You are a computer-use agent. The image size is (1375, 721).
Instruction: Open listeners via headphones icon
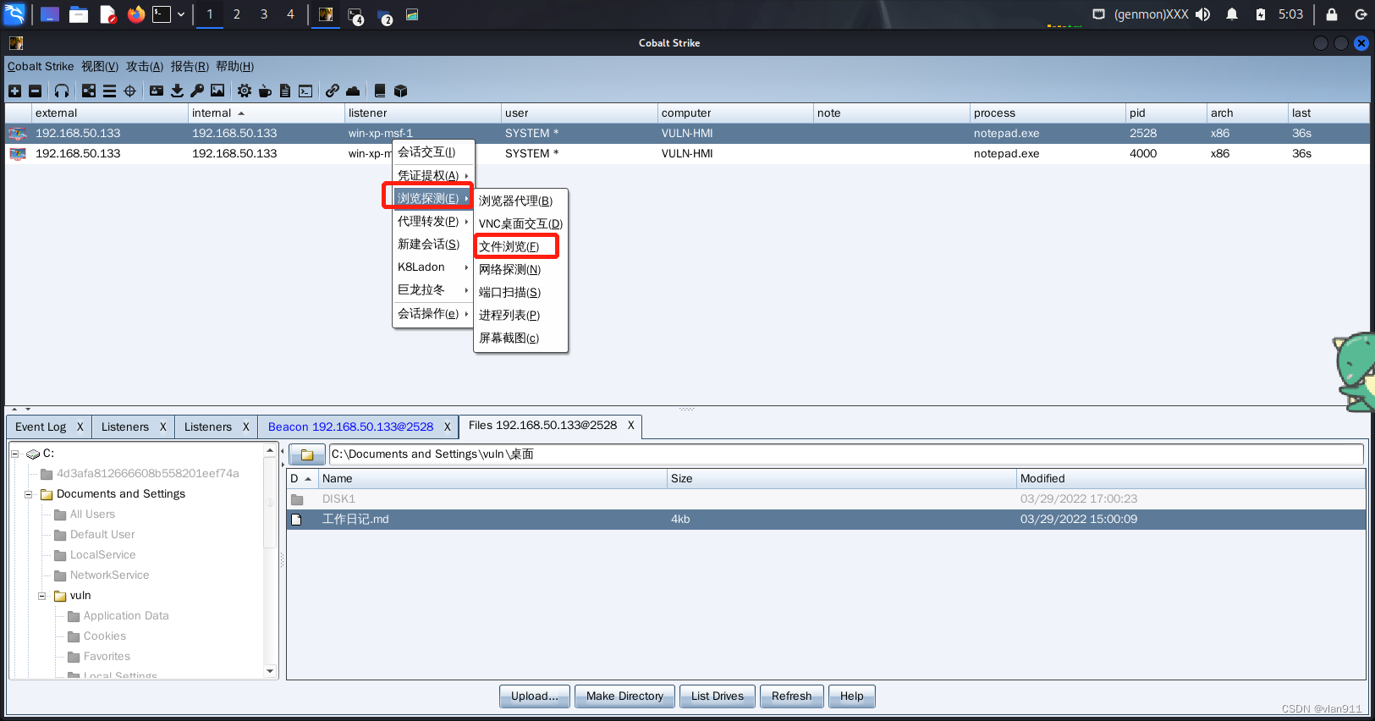[x=62, y=91]
